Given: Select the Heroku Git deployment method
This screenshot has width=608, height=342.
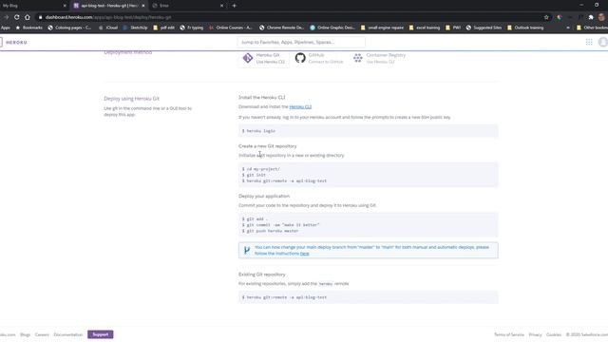Looking at the screenshot, I should pyautogui.click(x=264, y=58).
